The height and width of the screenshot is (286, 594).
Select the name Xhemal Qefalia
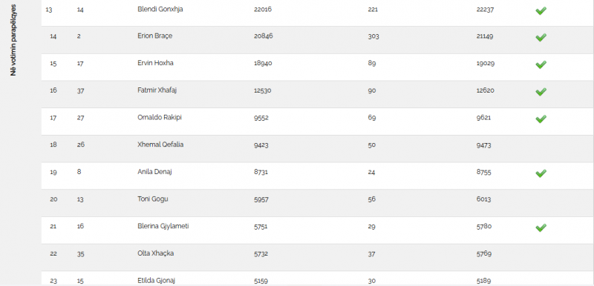point(160,144)
